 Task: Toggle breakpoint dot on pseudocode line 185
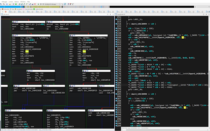pos(116,94)
